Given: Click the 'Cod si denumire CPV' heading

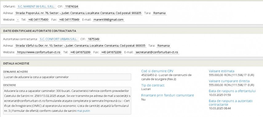Looking at the screenshot, I should click(x=157, y=71).
